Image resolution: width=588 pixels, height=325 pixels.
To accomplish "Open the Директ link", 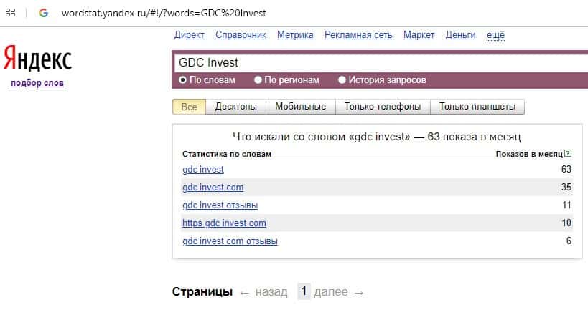I will pyautogui.click(x=190, y=34).
